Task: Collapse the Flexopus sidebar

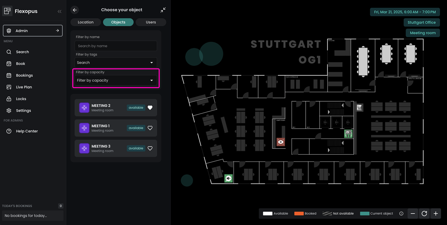Action: [59, 11]
